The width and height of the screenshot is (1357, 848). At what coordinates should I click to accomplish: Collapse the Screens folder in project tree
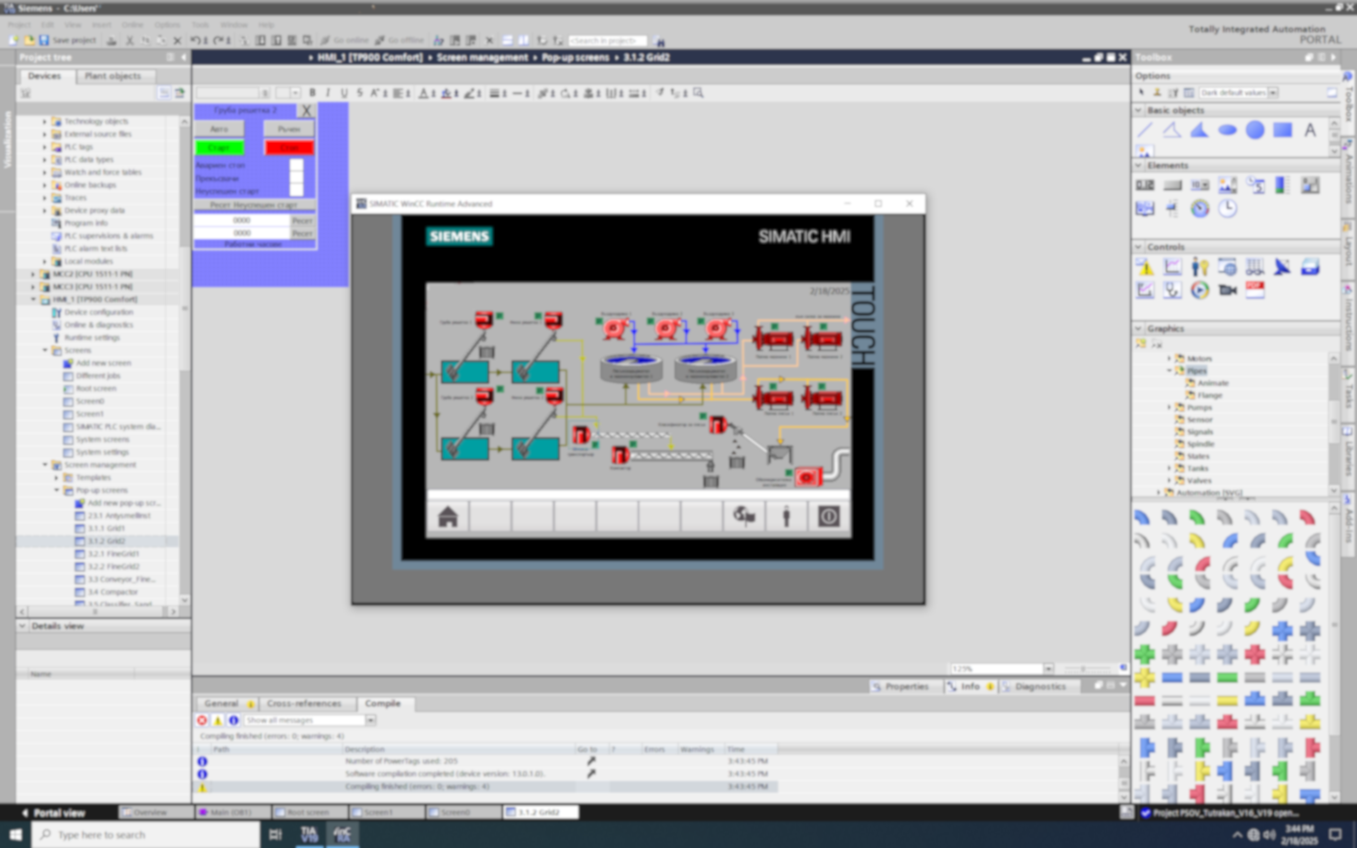click(45, 350)
